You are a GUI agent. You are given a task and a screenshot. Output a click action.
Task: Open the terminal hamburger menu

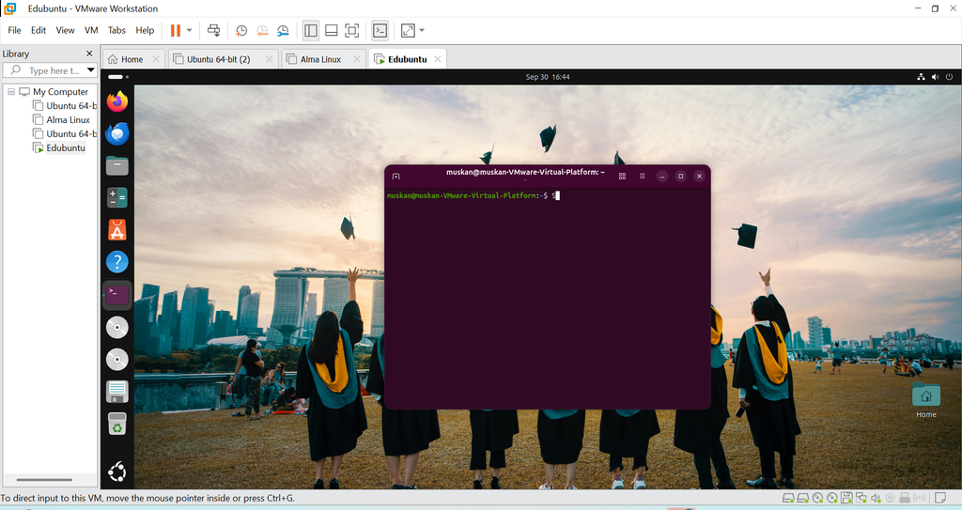[643, 177]
